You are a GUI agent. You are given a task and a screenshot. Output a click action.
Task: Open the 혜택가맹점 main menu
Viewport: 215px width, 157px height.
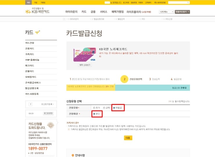pyautogui.click(x=117, y=12)
